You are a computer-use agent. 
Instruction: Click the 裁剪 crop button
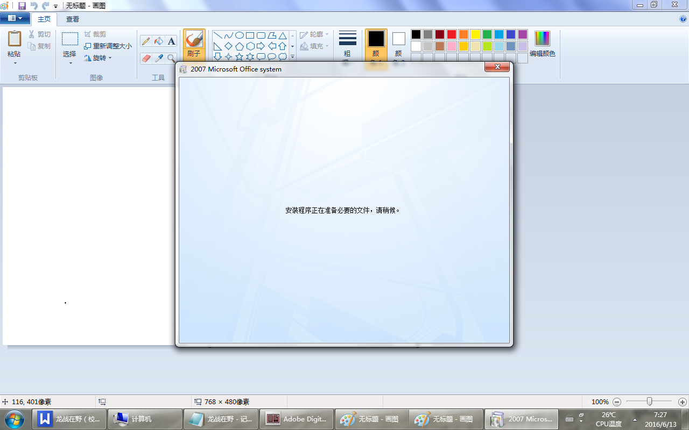coord(95,34)
